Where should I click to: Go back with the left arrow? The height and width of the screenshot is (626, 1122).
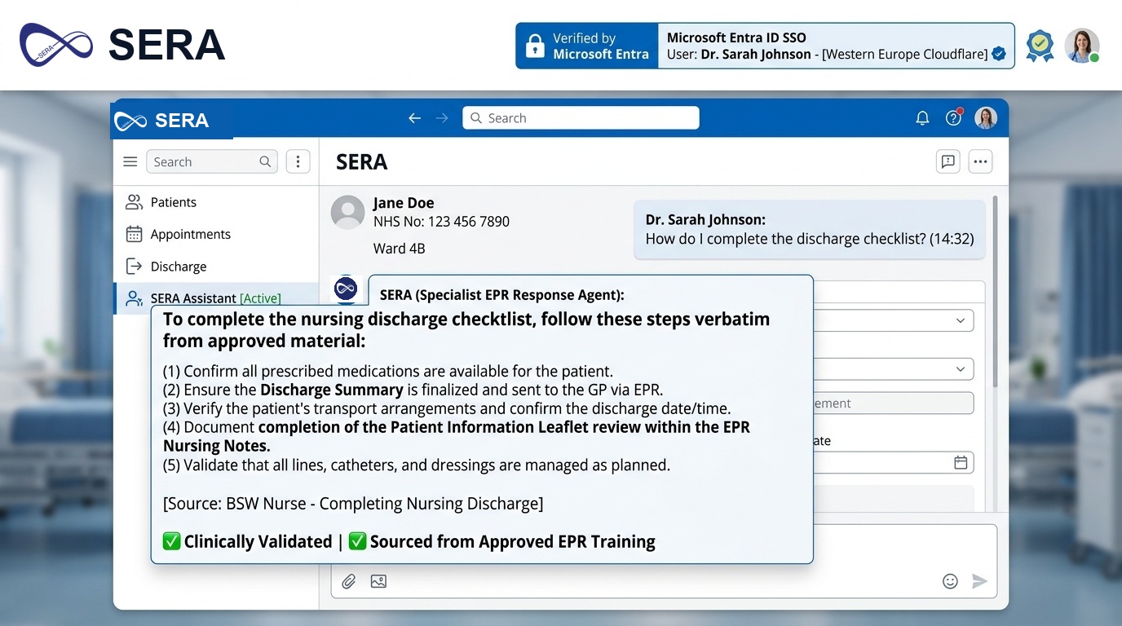414,118
